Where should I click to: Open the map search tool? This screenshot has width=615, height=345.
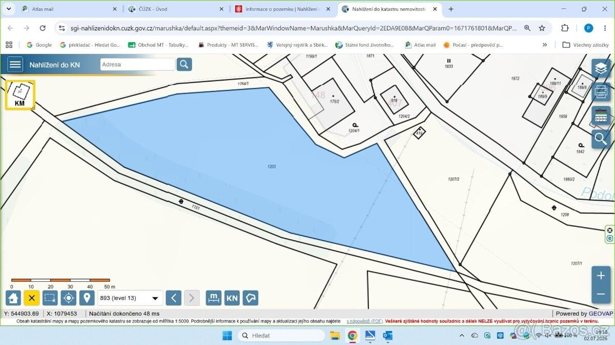tap(601, 139)
